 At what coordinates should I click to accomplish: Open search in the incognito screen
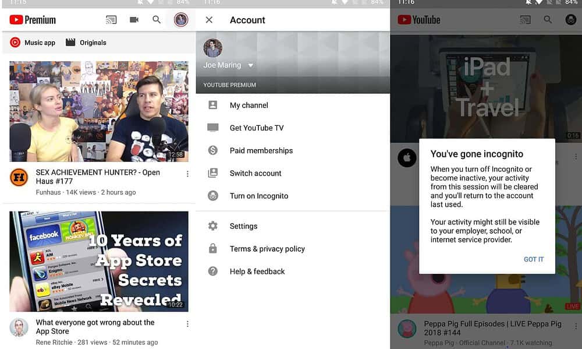pyautogui.click(x=548, y=20)
